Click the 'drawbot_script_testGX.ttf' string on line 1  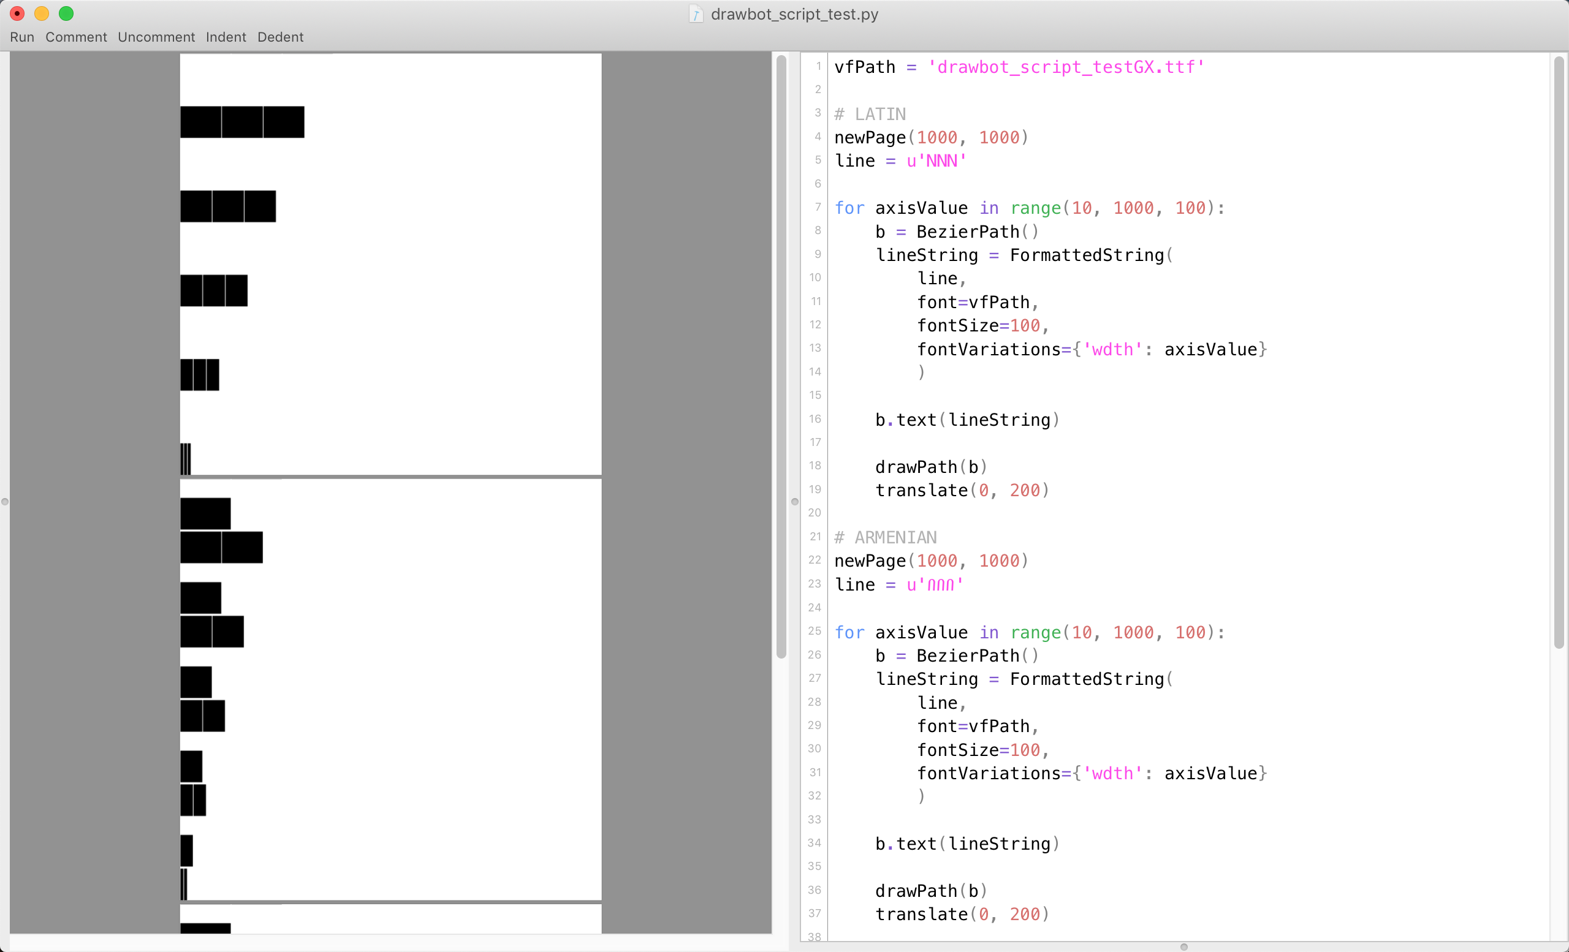coord(1066,67)
